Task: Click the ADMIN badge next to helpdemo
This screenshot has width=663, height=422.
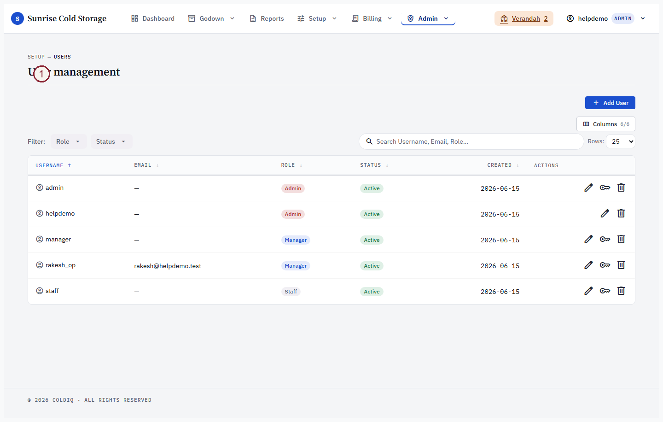Action: [622, 18]
